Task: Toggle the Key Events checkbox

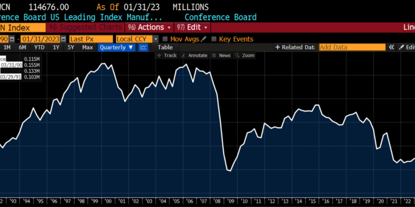Action: 213,39
